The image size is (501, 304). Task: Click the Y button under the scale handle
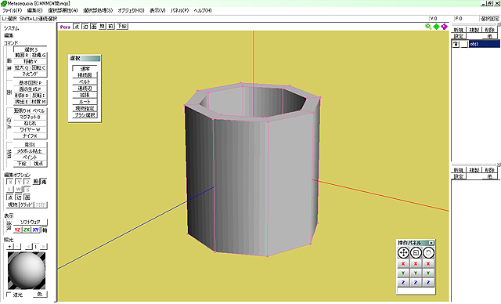click(416, 273)
